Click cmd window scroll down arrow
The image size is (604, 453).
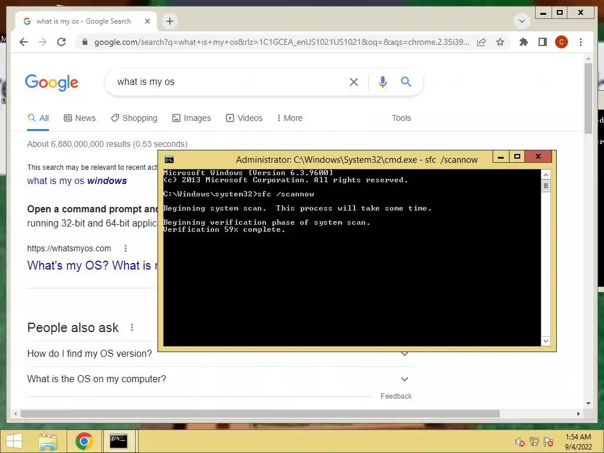point(546,341)
